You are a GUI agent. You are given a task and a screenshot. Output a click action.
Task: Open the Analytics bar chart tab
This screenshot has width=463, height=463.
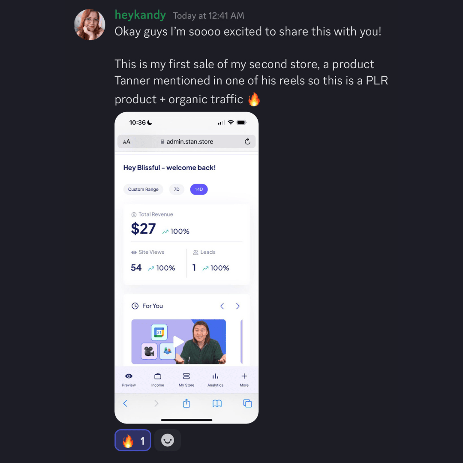pos(215,380)
